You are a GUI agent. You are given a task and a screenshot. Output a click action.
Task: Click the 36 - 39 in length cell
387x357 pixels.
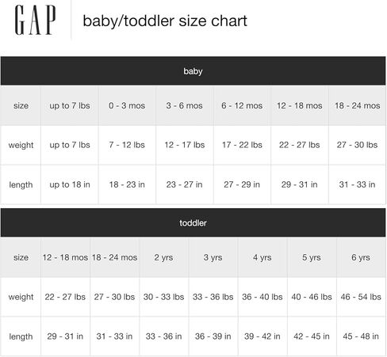point(213,336)
